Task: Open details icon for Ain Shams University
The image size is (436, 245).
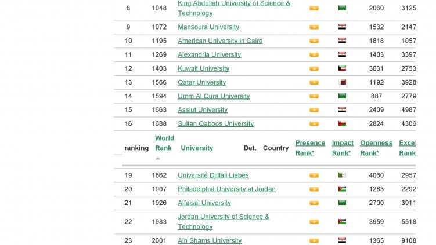Action: point(314,241)
